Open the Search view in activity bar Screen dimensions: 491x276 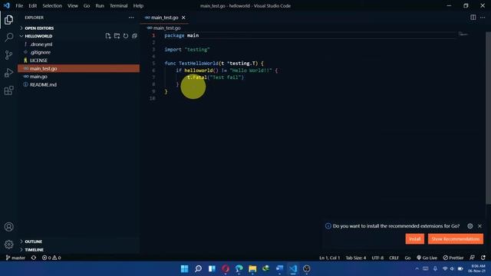tap(8, 38)
